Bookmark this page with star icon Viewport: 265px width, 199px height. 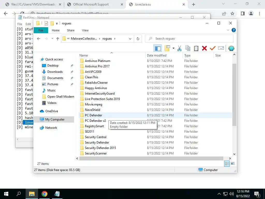(x=232, y=13)
